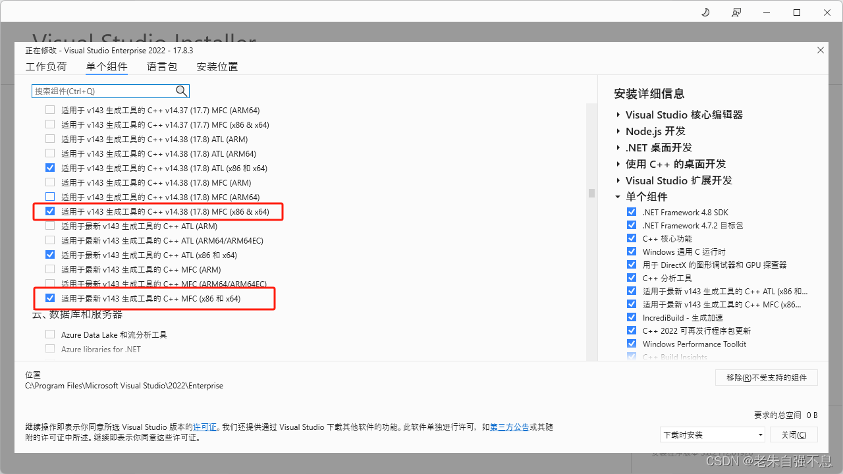Open the 安装位置 tab
The height and width of the screenshot is (474, 843).
[217, 66]
